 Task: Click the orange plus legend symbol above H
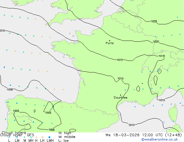click(36, 137)
